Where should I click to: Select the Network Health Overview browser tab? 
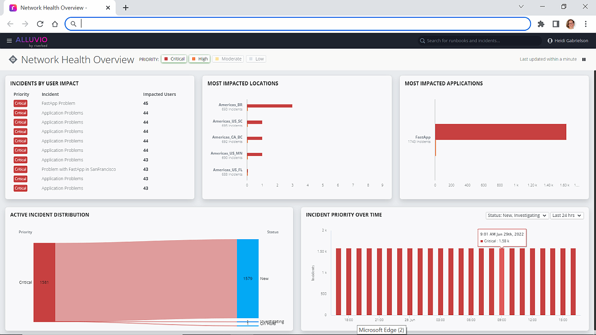pos(55,8)
